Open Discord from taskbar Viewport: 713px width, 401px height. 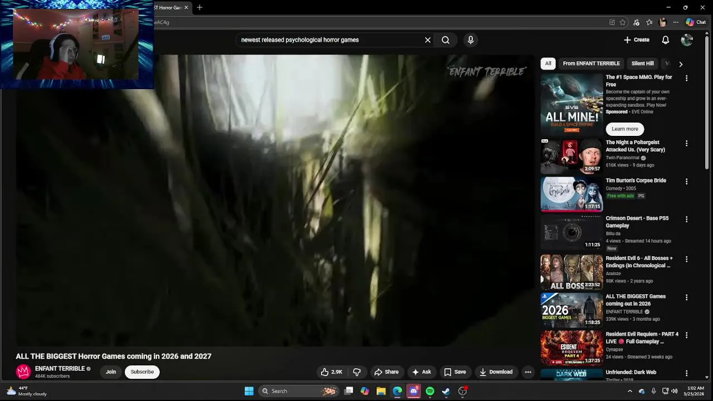(x=413, y=391)
